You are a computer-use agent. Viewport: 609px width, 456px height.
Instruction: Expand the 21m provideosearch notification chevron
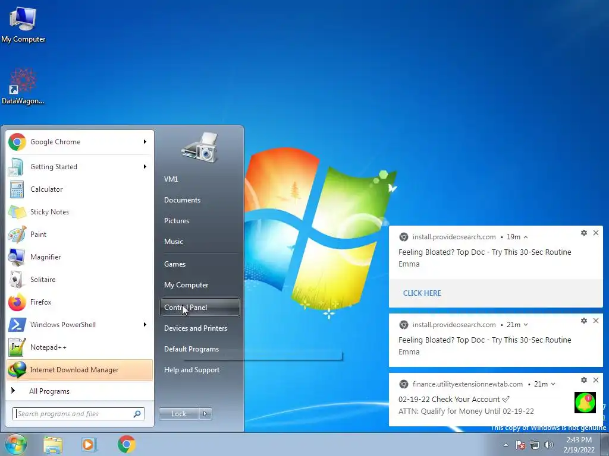pyautogui.click(x=526, y=325)
